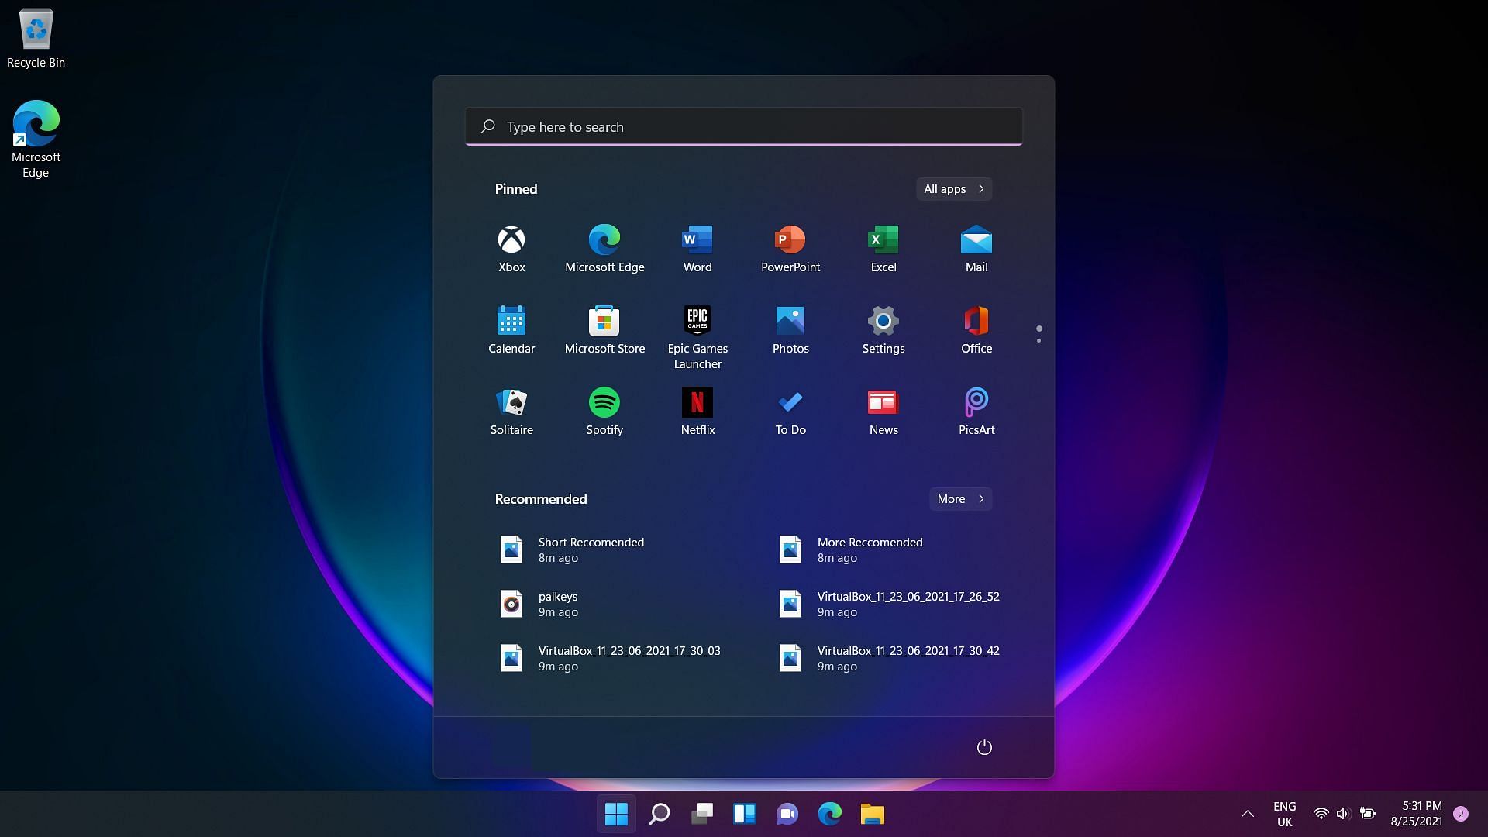Open Windows widgets panel
This screenshot has height=837, width=1488.
(x=745, y=814)
